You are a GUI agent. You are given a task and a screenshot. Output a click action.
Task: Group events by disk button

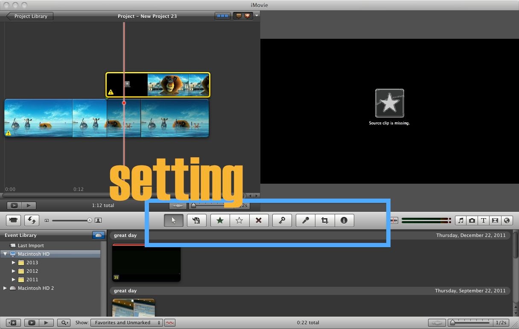[x=99, y=235]
